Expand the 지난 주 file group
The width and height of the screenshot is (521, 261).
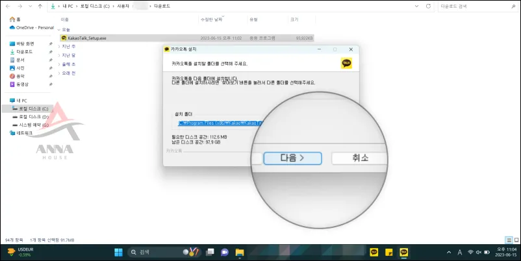(x=59, y=47)
